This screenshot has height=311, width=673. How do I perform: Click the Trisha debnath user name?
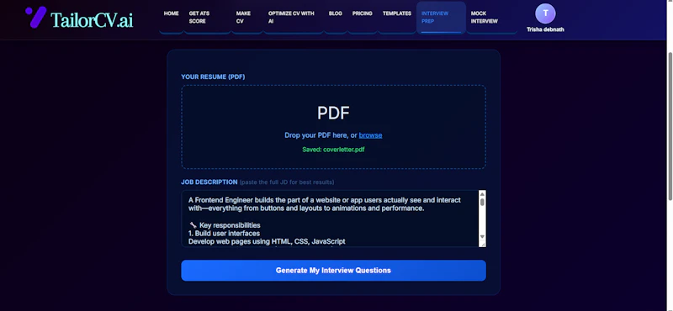pos(545,29)
